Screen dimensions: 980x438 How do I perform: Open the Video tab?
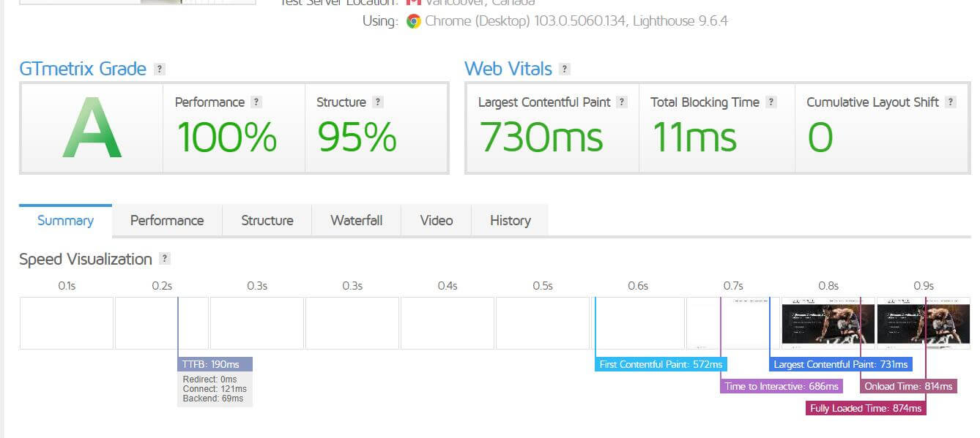tap(437, 221)
